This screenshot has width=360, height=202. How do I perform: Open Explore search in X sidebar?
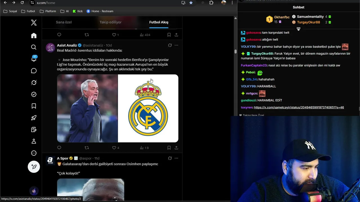pos(34,47)
